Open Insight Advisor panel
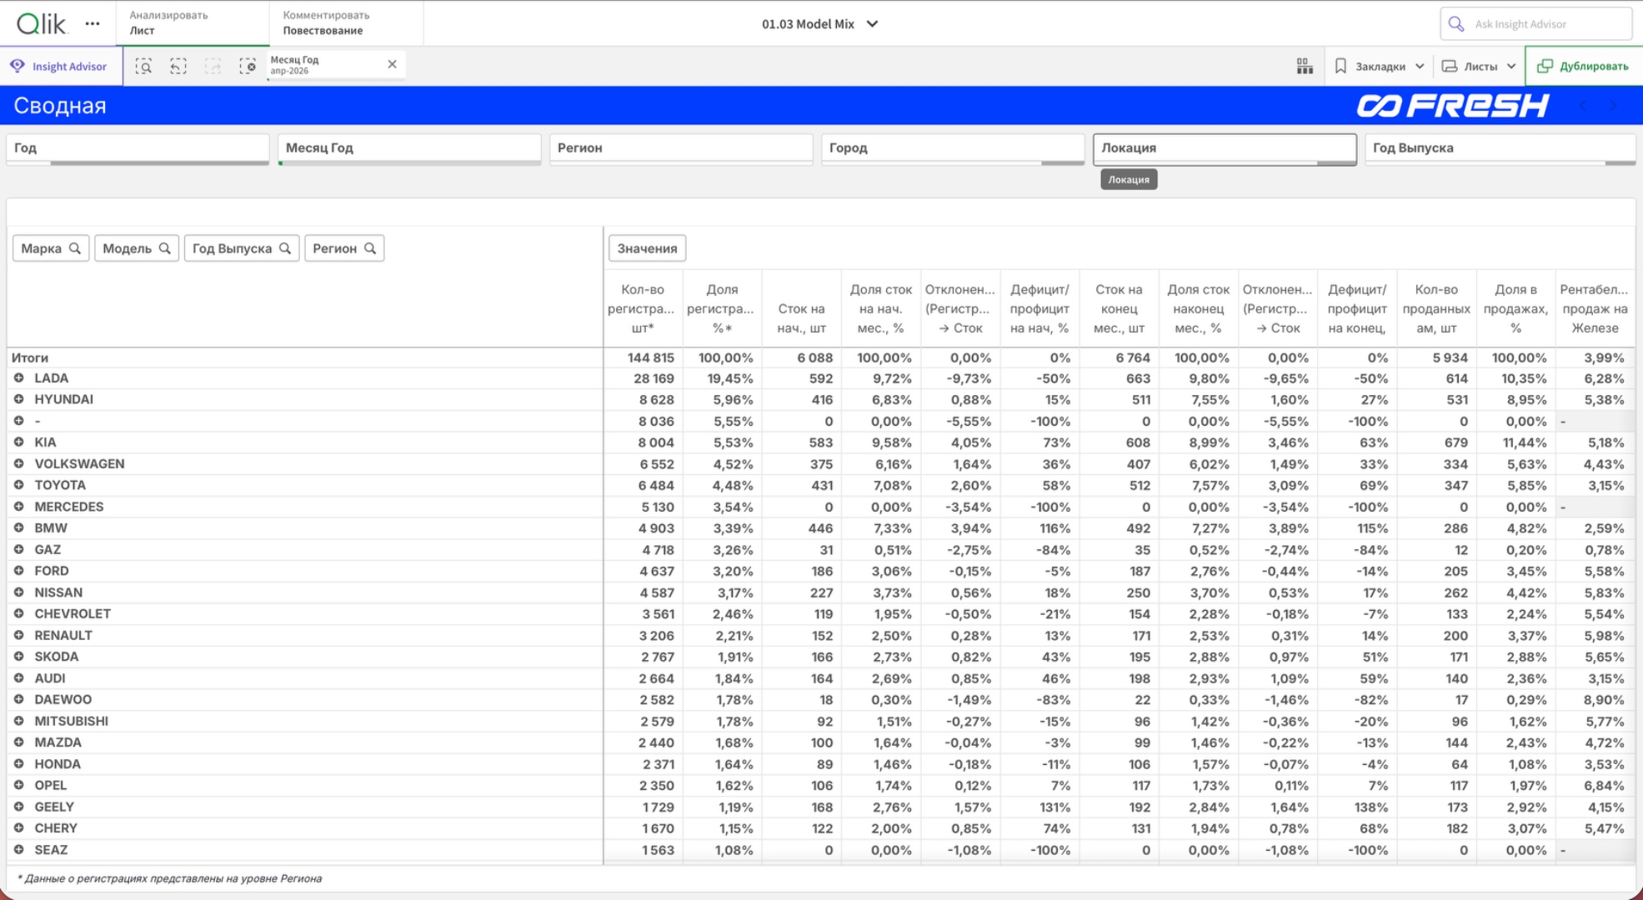This screenshot has height=900, width=1643. click(59, 67)
